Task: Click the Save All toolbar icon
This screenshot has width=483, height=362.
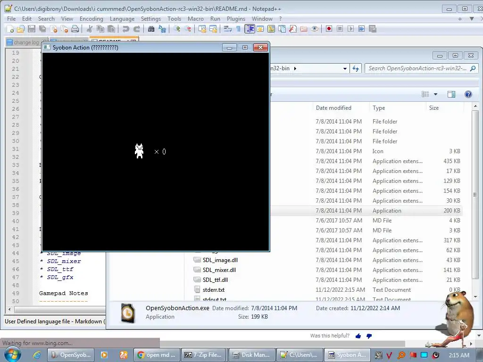Action: point(42,29)
